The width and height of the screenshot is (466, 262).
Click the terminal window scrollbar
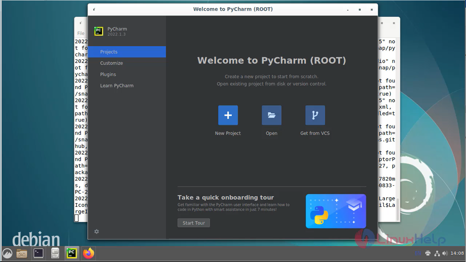tap(398, 209)
